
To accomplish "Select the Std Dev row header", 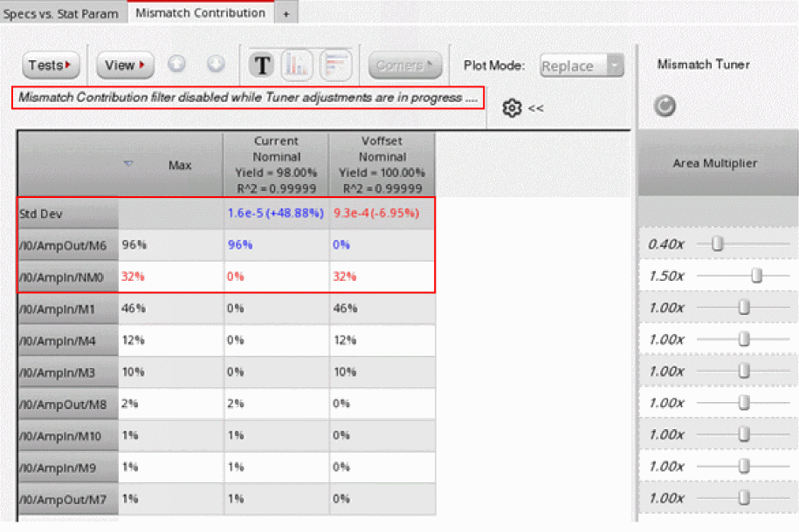I will (x=68, y=214).
